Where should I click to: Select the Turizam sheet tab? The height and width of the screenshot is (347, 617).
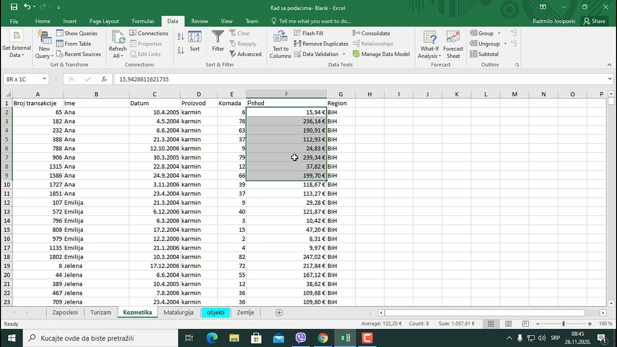[x=101, y=312]
